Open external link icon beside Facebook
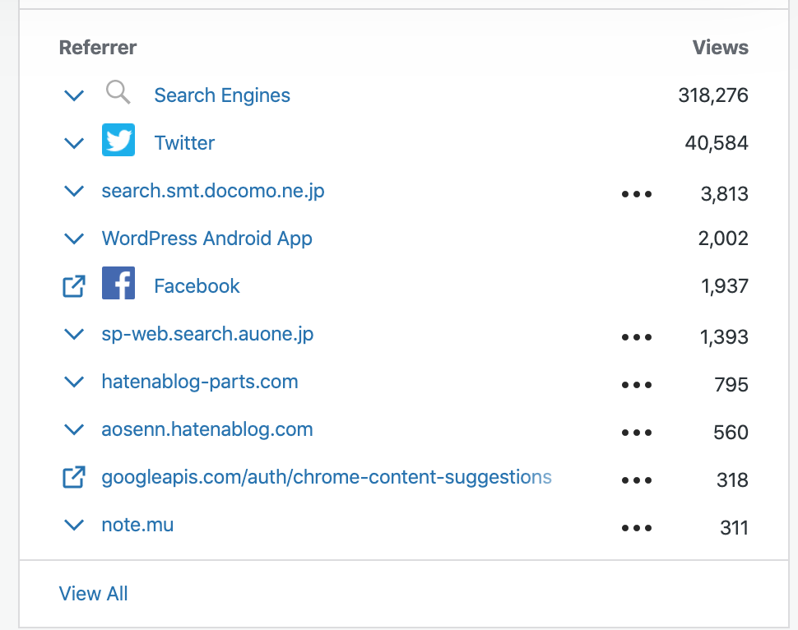798x630 pixels. [x=74, y=286]
